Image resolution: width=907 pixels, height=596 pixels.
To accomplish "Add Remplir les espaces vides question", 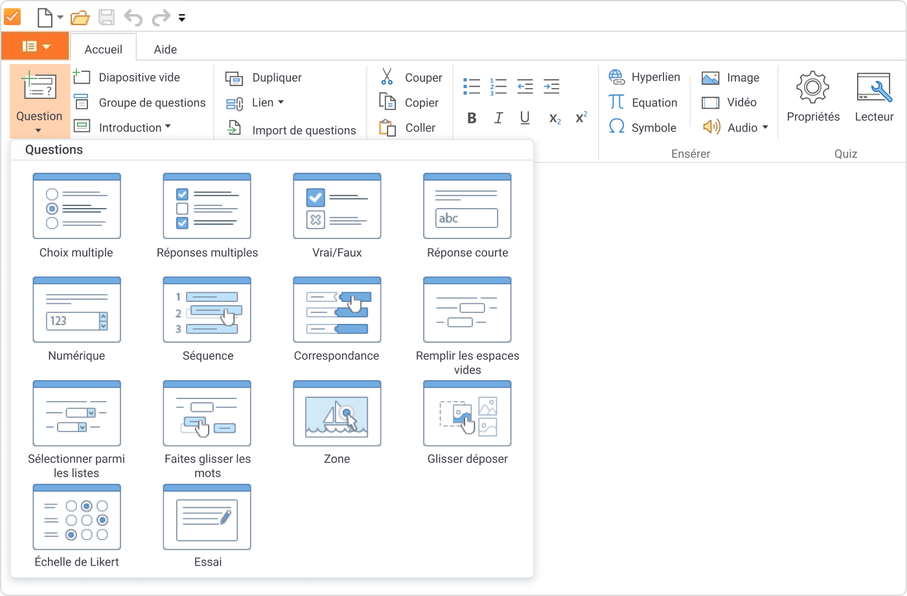I will point(467,327).
